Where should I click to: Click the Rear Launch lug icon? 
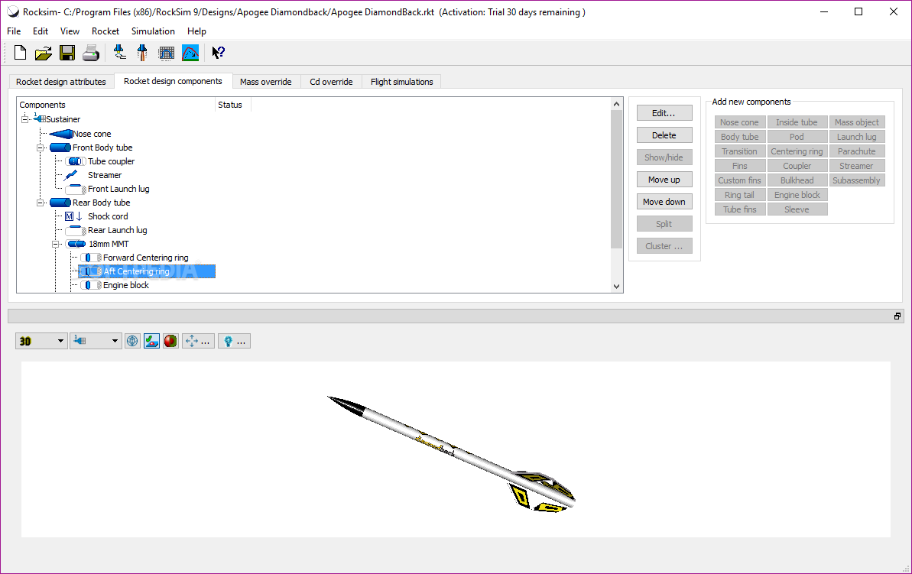[x=76, y=230]
